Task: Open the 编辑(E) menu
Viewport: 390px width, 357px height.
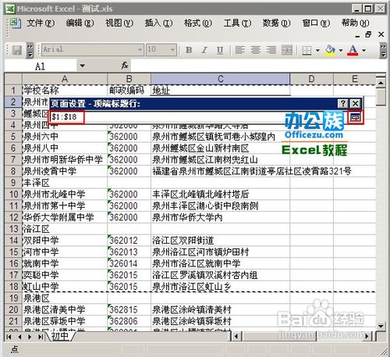Action: coord(80,23)
